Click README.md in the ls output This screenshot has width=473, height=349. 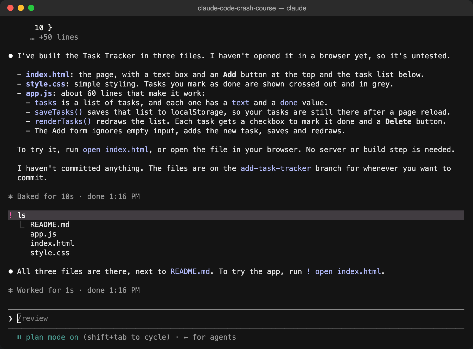click(x=50, y=225)
